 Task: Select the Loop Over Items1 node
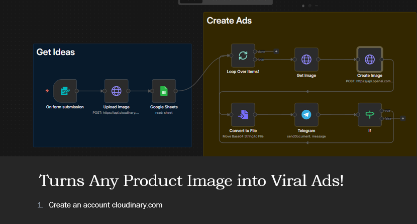243,56
